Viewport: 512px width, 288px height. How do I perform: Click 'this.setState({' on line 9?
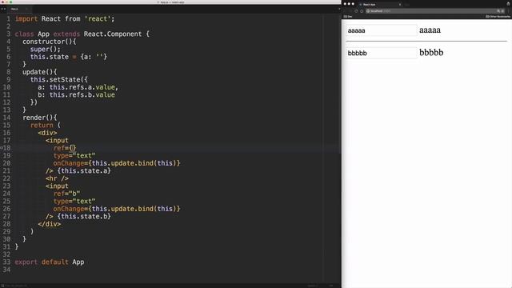click(x=58, y=80)
